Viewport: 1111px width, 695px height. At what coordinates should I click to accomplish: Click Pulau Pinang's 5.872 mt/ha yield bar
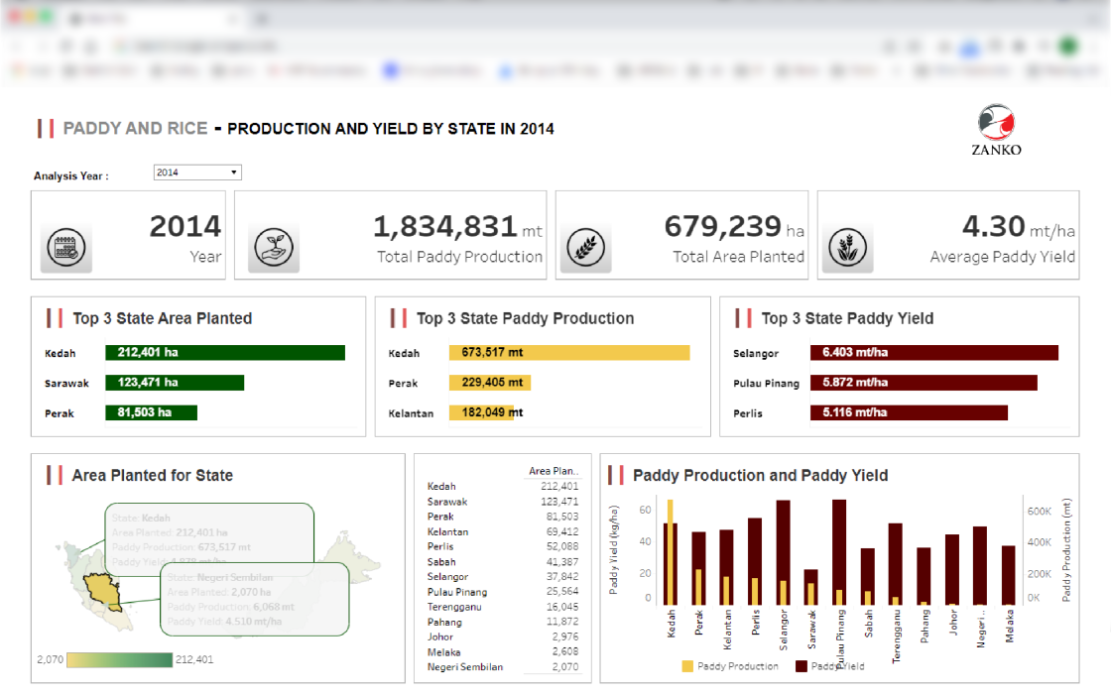[x=923, y=383]
